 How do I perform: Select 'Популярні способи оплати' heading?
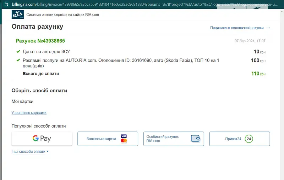coord(39,126)
